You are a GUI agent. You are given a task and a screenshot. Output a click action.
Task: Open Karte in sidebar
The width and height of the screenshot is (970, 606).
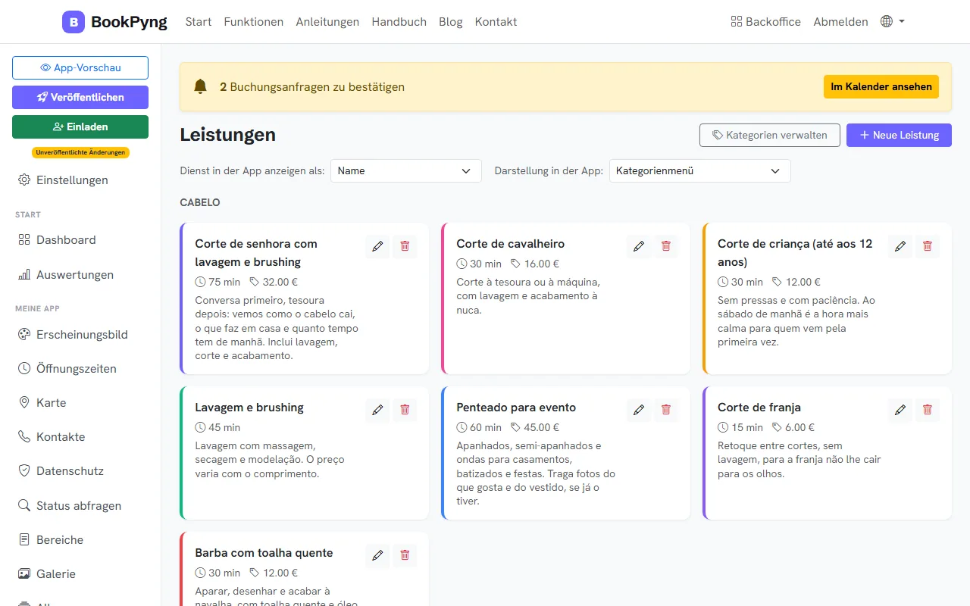coord(80,403)
